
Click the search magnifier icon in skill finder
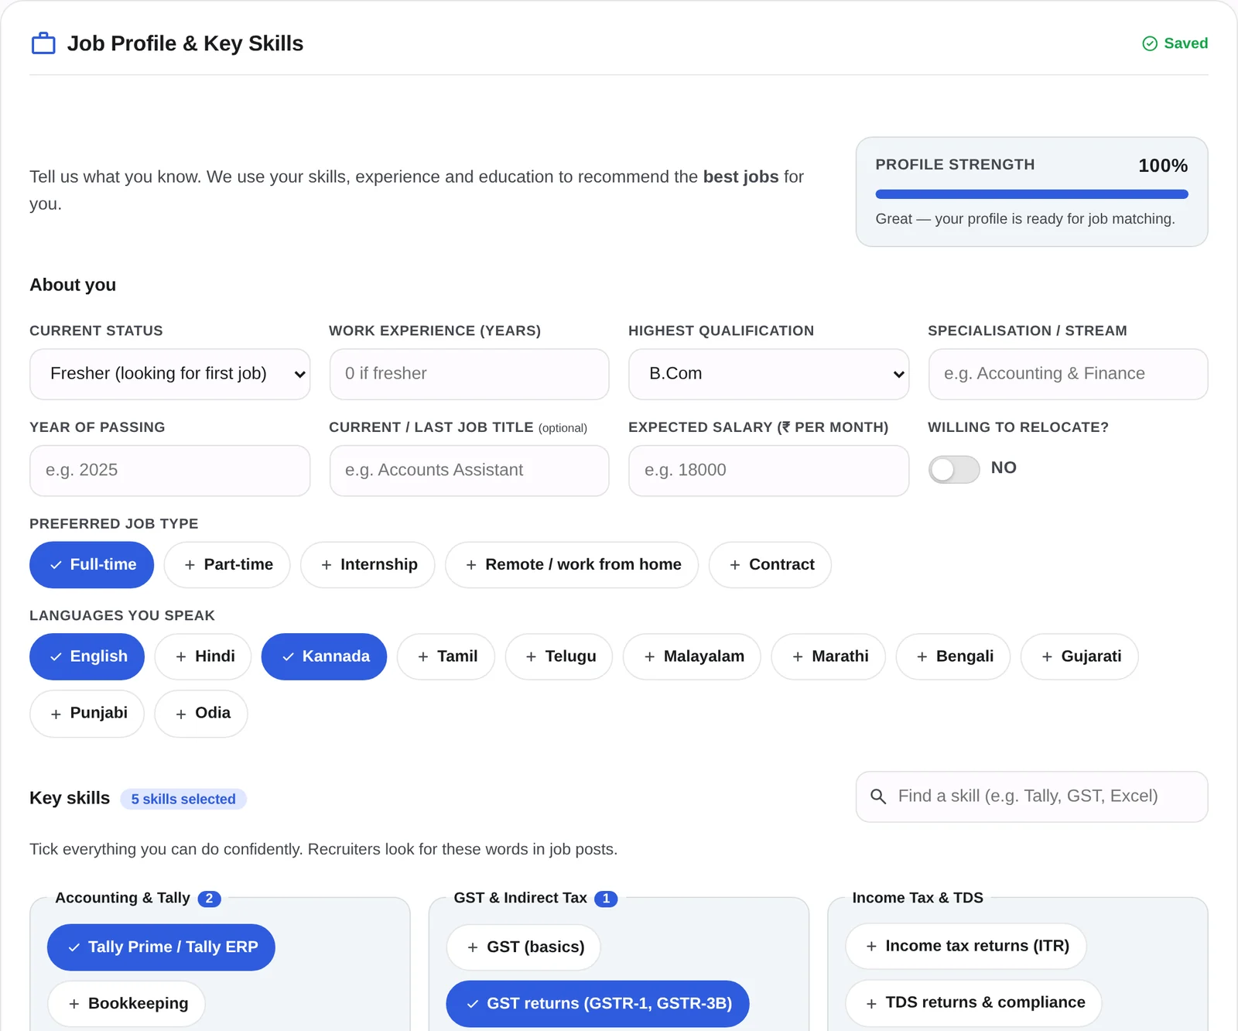(x=878, y=796)
